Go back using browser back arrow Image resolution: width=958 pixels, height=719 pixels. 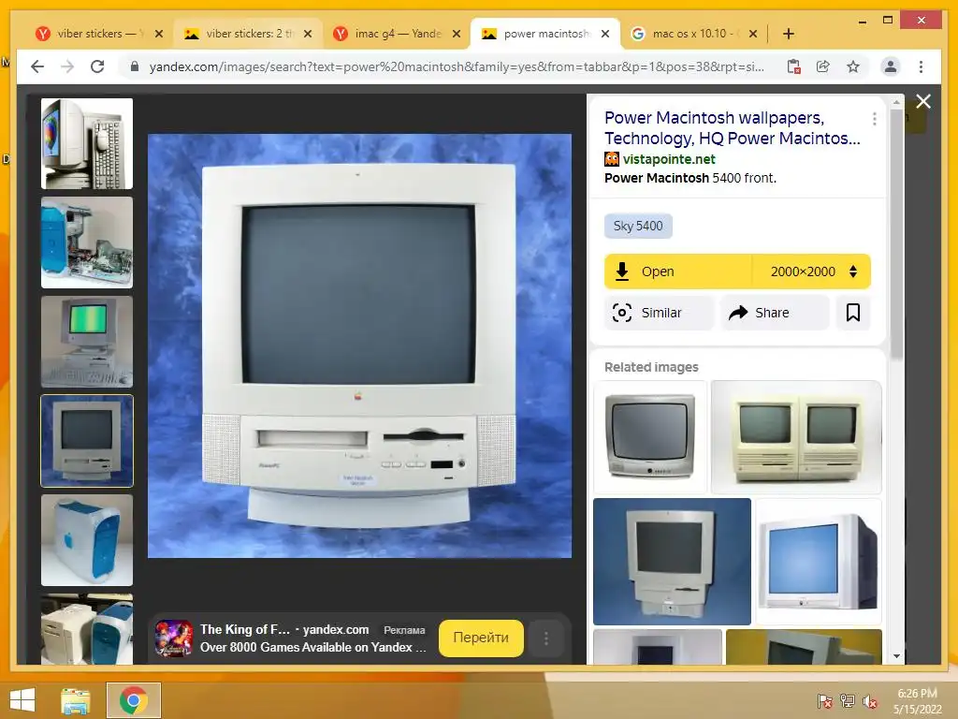point(37,66)
